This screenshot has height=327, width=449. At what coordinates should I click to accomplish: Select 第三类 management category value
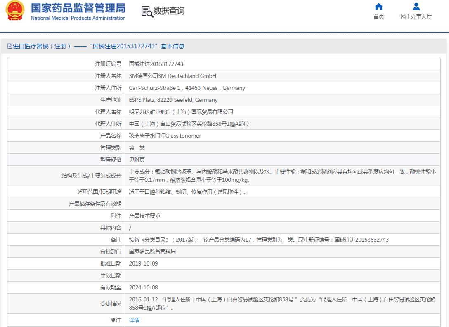tap(137, 148)
